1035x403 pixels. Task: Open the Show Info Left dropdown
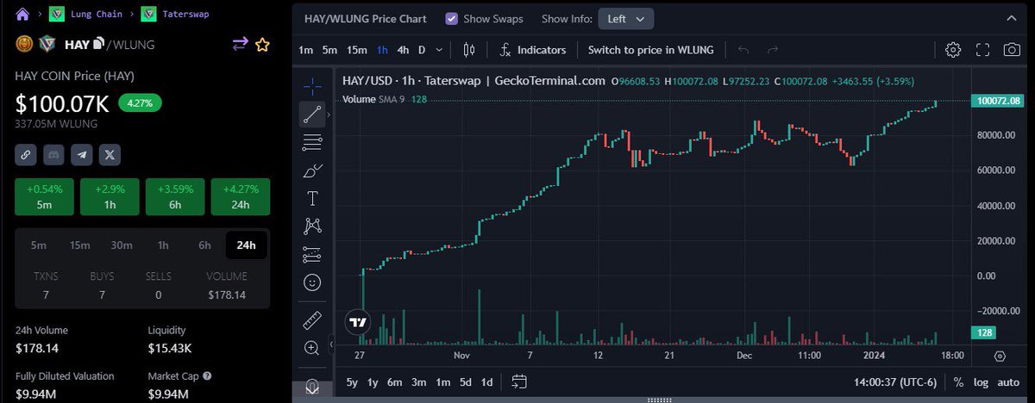(625, 18)
